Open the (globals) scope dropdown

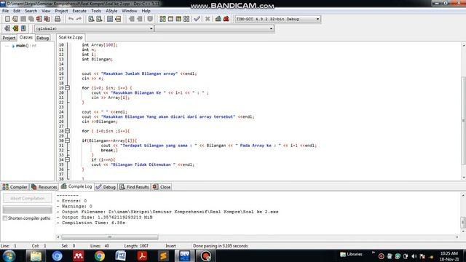94,28
